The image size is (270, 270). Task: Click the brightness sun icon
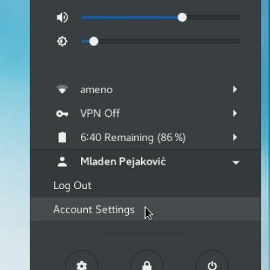pyautogui.click(x=62, y=41)
